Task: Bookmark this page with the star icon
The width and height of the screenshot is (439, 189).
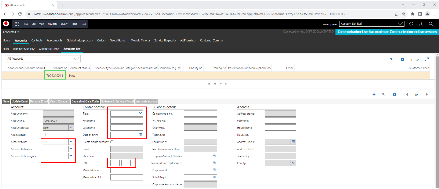Action: 404,14
